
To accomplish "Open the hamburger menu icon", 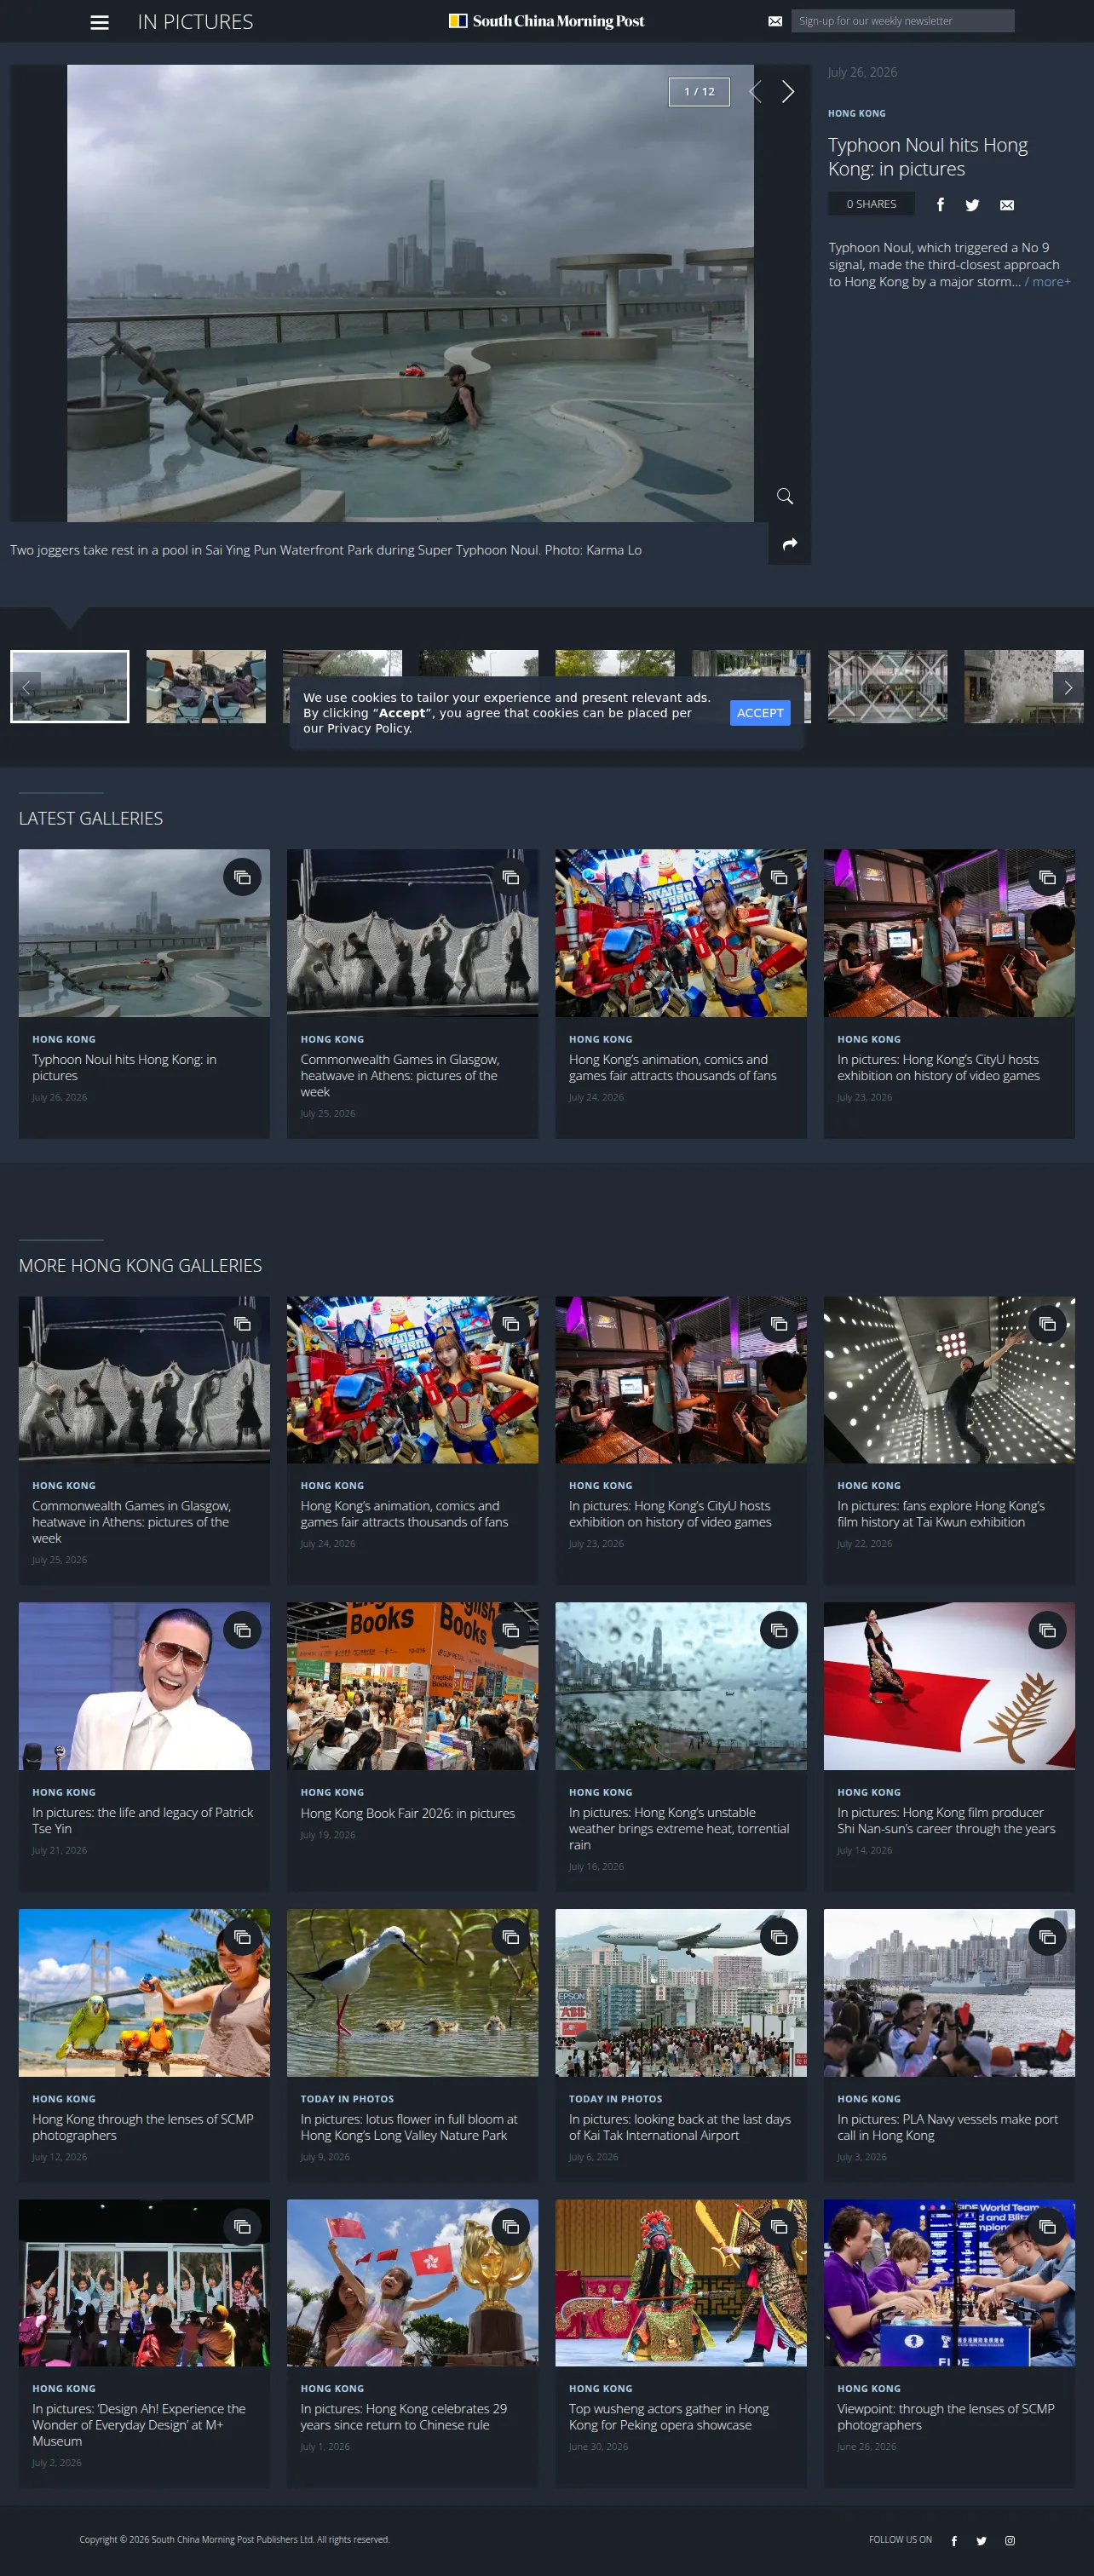I will coord(99,22).
